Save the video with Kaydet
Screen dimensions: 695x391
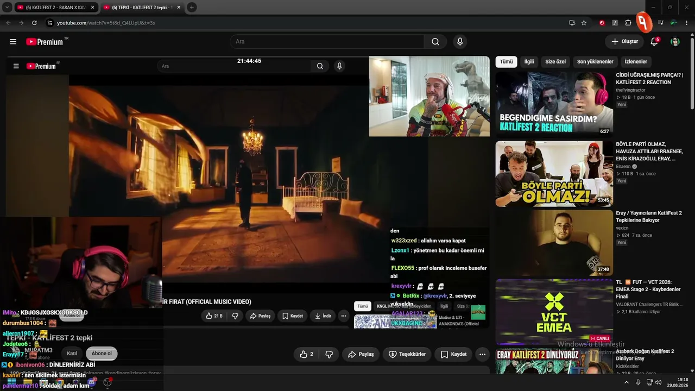[x=453, y=354]
